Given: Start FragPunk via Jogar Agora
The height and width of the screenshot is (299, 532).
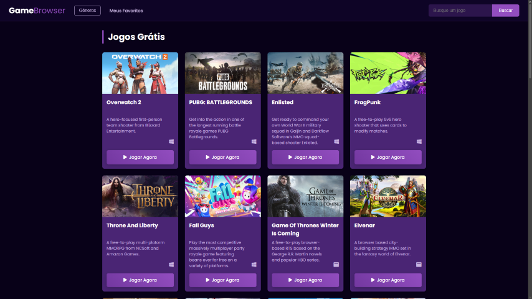Looking at the screenshot, I should 388,157.
